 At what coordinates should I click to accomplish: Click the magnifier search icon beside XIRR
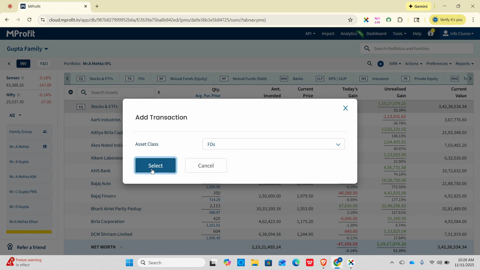tap(369, 64)
